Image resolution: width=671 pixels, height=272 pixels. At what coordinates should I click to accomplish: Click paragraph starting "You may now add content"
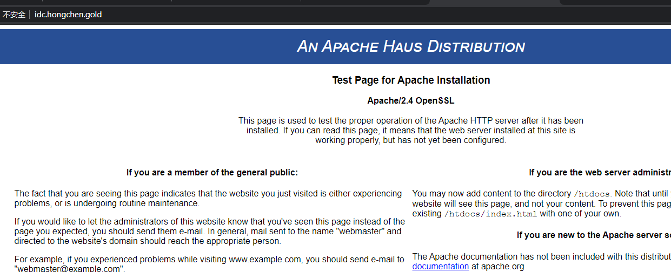[x=541, y=203]
